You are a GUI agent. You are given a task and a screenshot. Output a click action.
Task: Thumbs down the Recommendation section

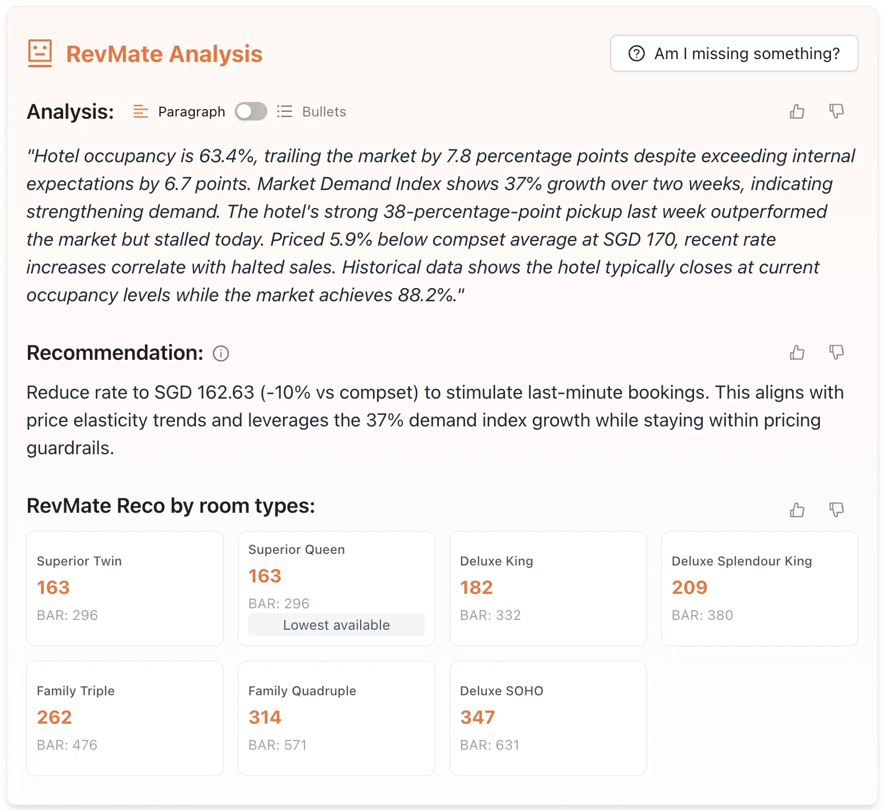837,352
